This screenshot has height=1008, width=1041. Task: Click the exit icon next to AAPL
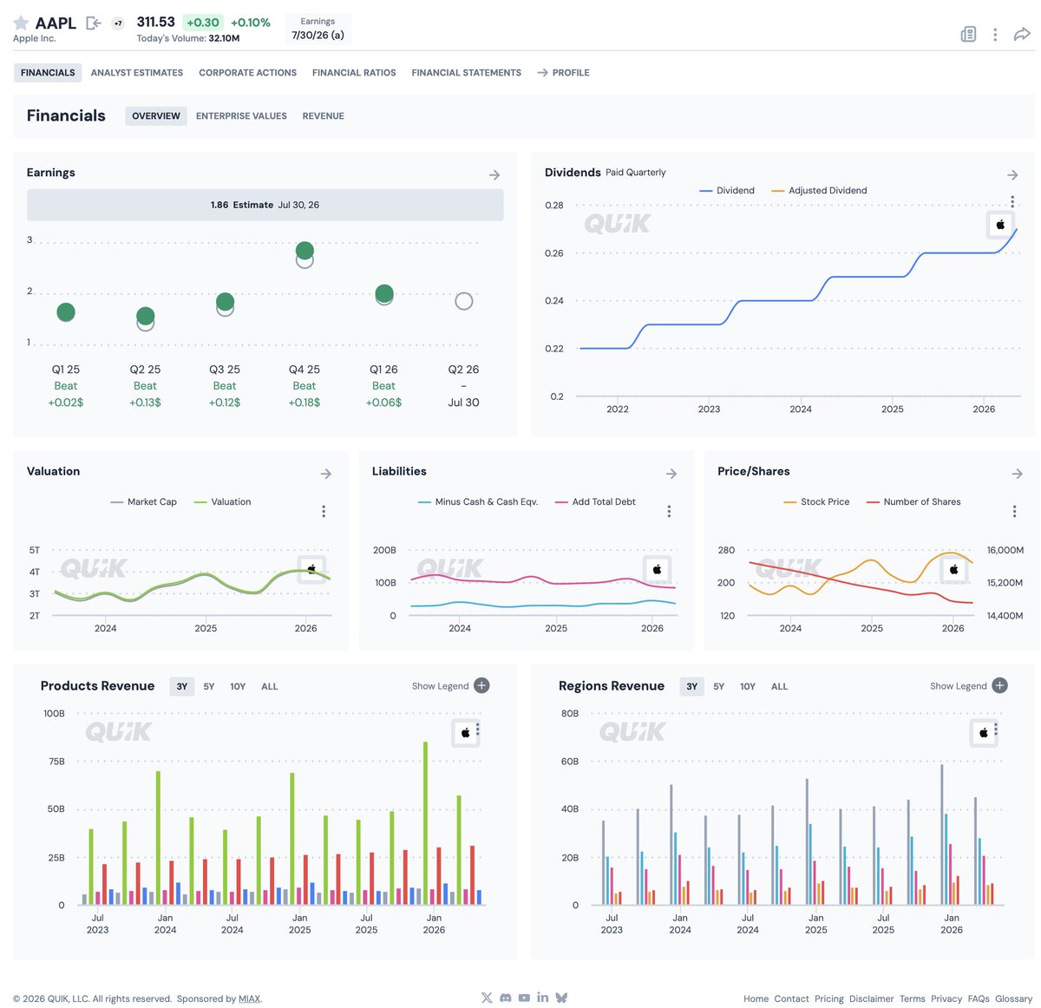[x=94, y=23]
